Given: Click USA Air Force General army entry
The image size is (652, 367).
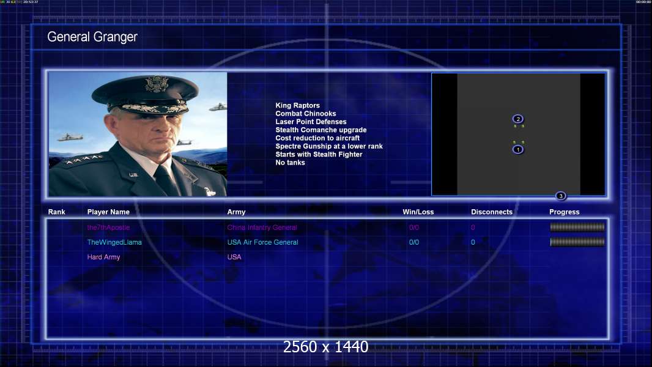Looking at the screenshot, I should click(262, 242).
